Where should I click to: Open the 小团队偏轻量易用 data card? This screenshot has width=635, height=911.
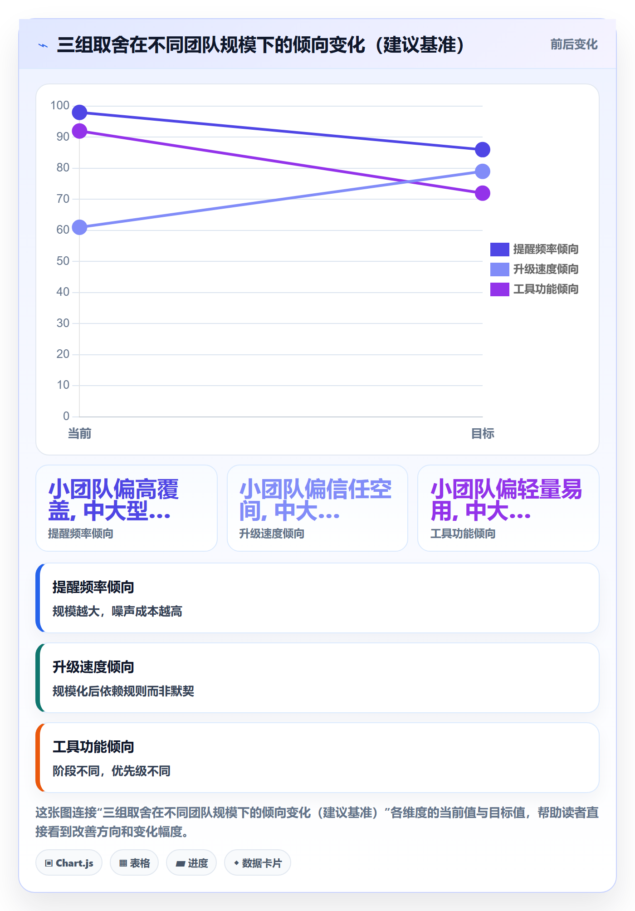[508, 508]
